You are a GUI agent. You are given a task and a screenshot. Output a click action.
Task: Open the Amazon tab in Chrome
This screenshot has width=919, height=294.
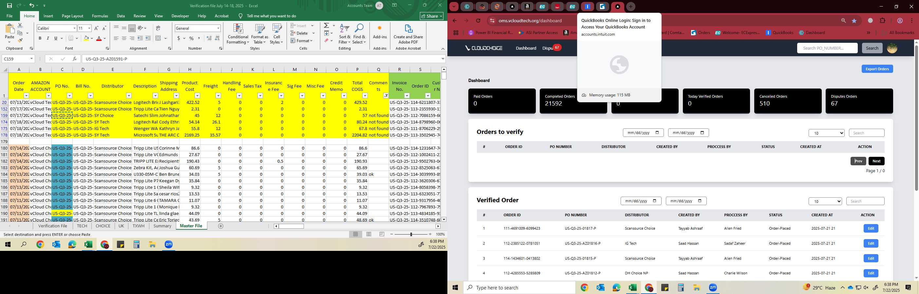(527, 7)
